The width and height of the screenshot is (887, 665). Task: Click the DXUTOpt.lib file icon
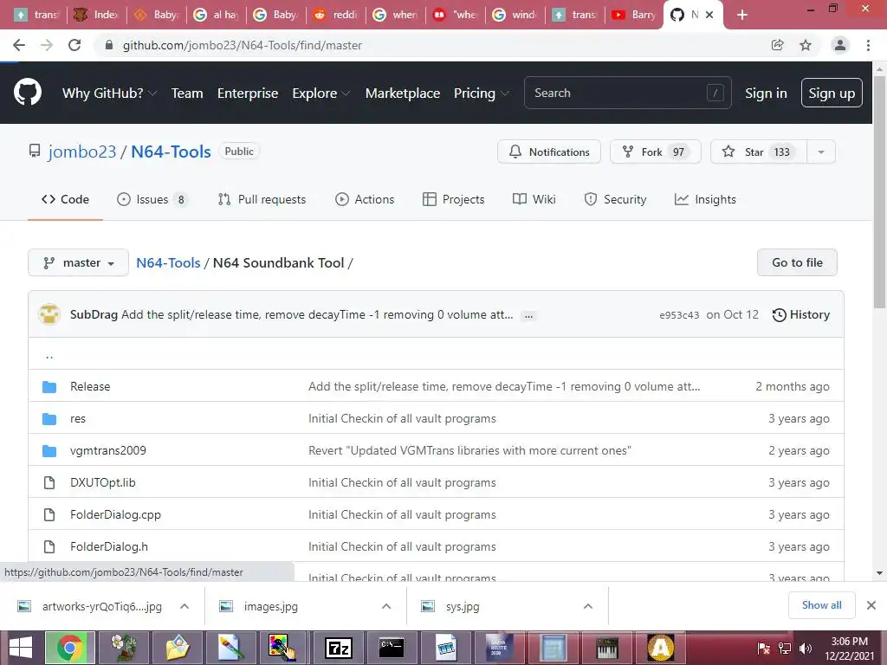49,482
